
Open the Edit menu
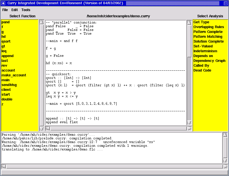pyautogui.click(x=15, y=10)
